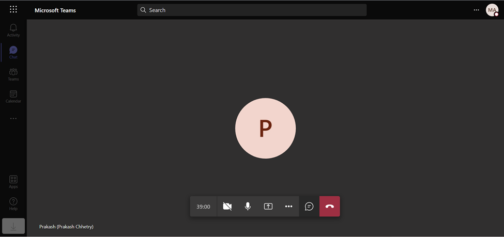504x237 pixels.
Task: Open the MA profile avatar menu
Action: [492, 10]
